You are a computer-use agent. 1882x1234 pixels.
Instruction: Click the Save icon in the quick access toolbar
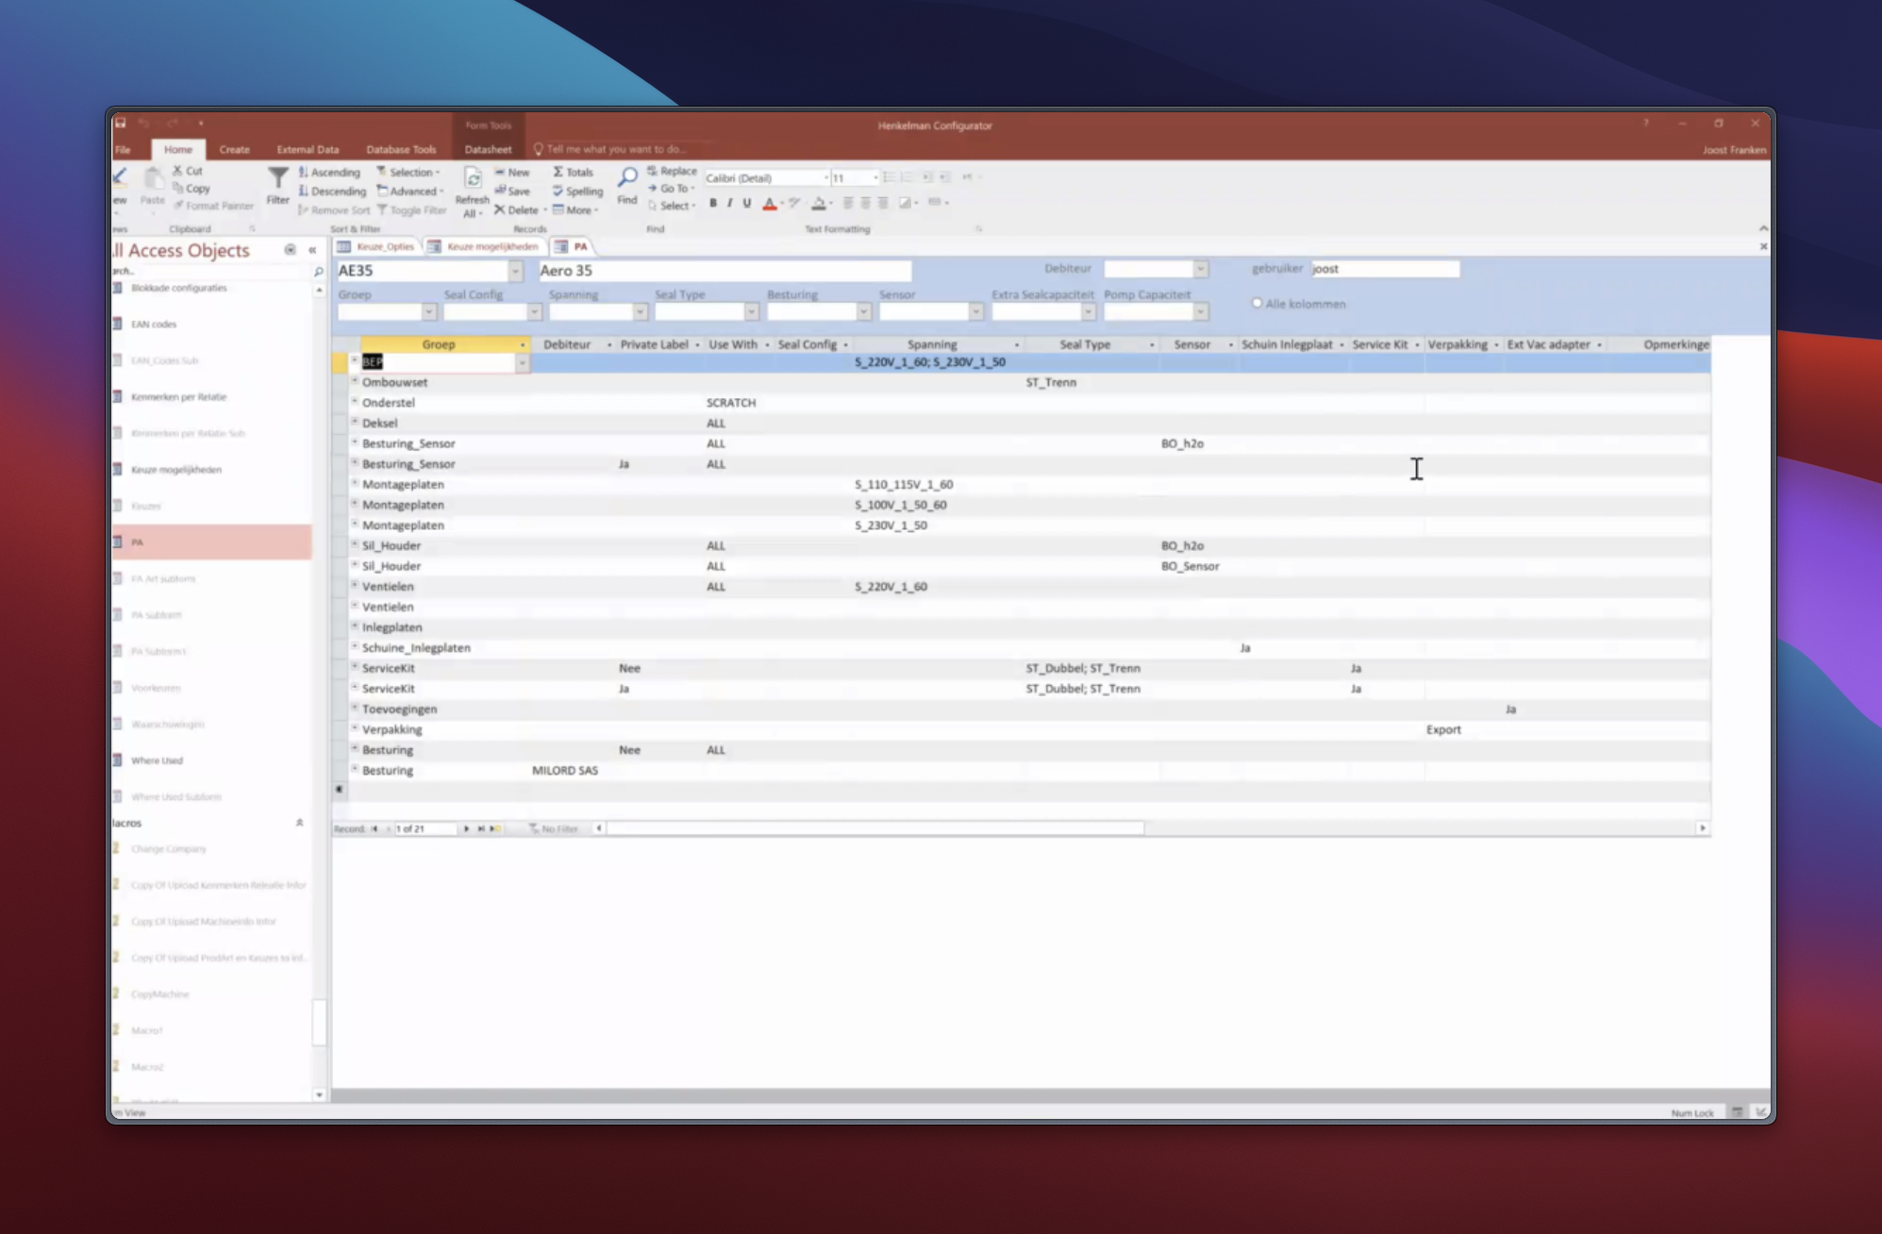pyautogui.click(x=120, y=123)
